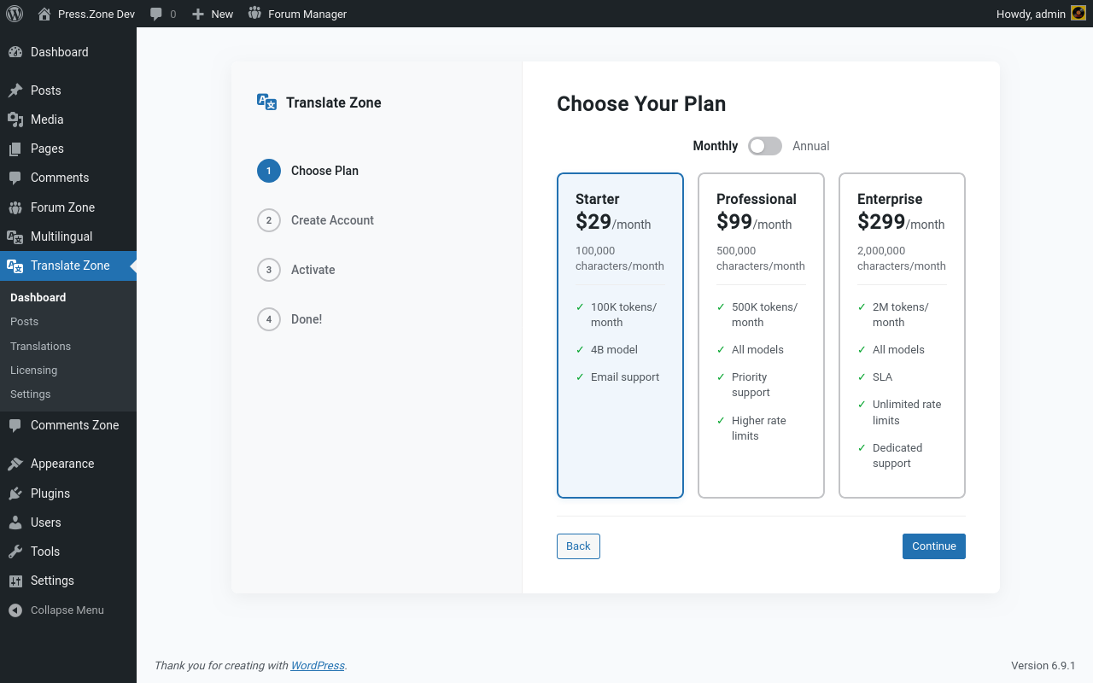Select the Professional plan card
The height and width of the screenshot is (683, 1093).
pos(761,336)
